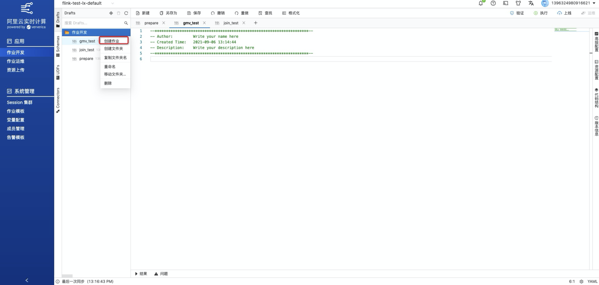Click the 新建 new file toolbar button
The width and height of the screenshot is (599, 285).
coord(143,13)
